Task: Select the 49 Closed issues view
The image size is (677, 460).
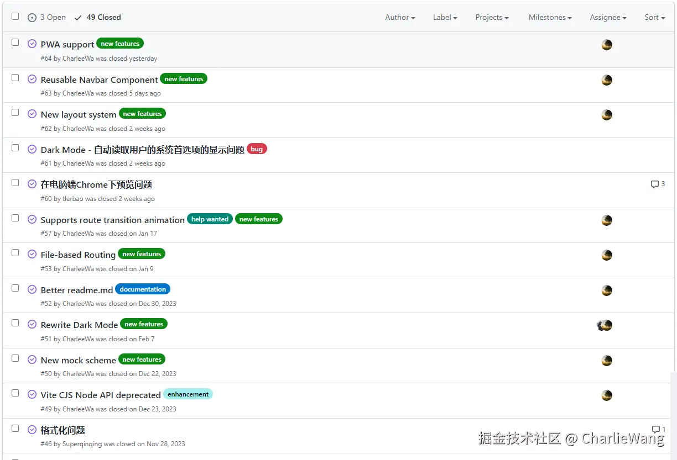Action: tap(103, 17)
